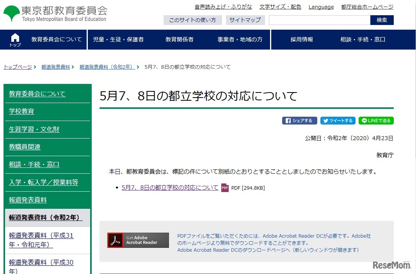Click the 検索 search button
The width and height of the screenshot is (416, 274).
382,20
